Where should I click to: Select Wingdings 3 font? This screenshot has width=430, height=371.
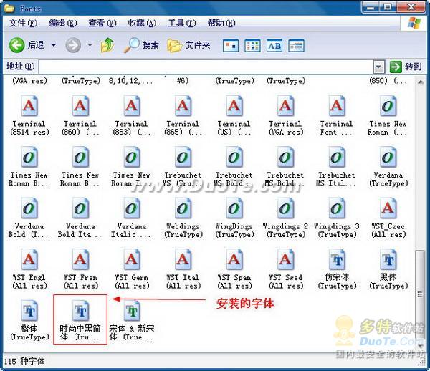pyautogui.click(x=337, y=218)
